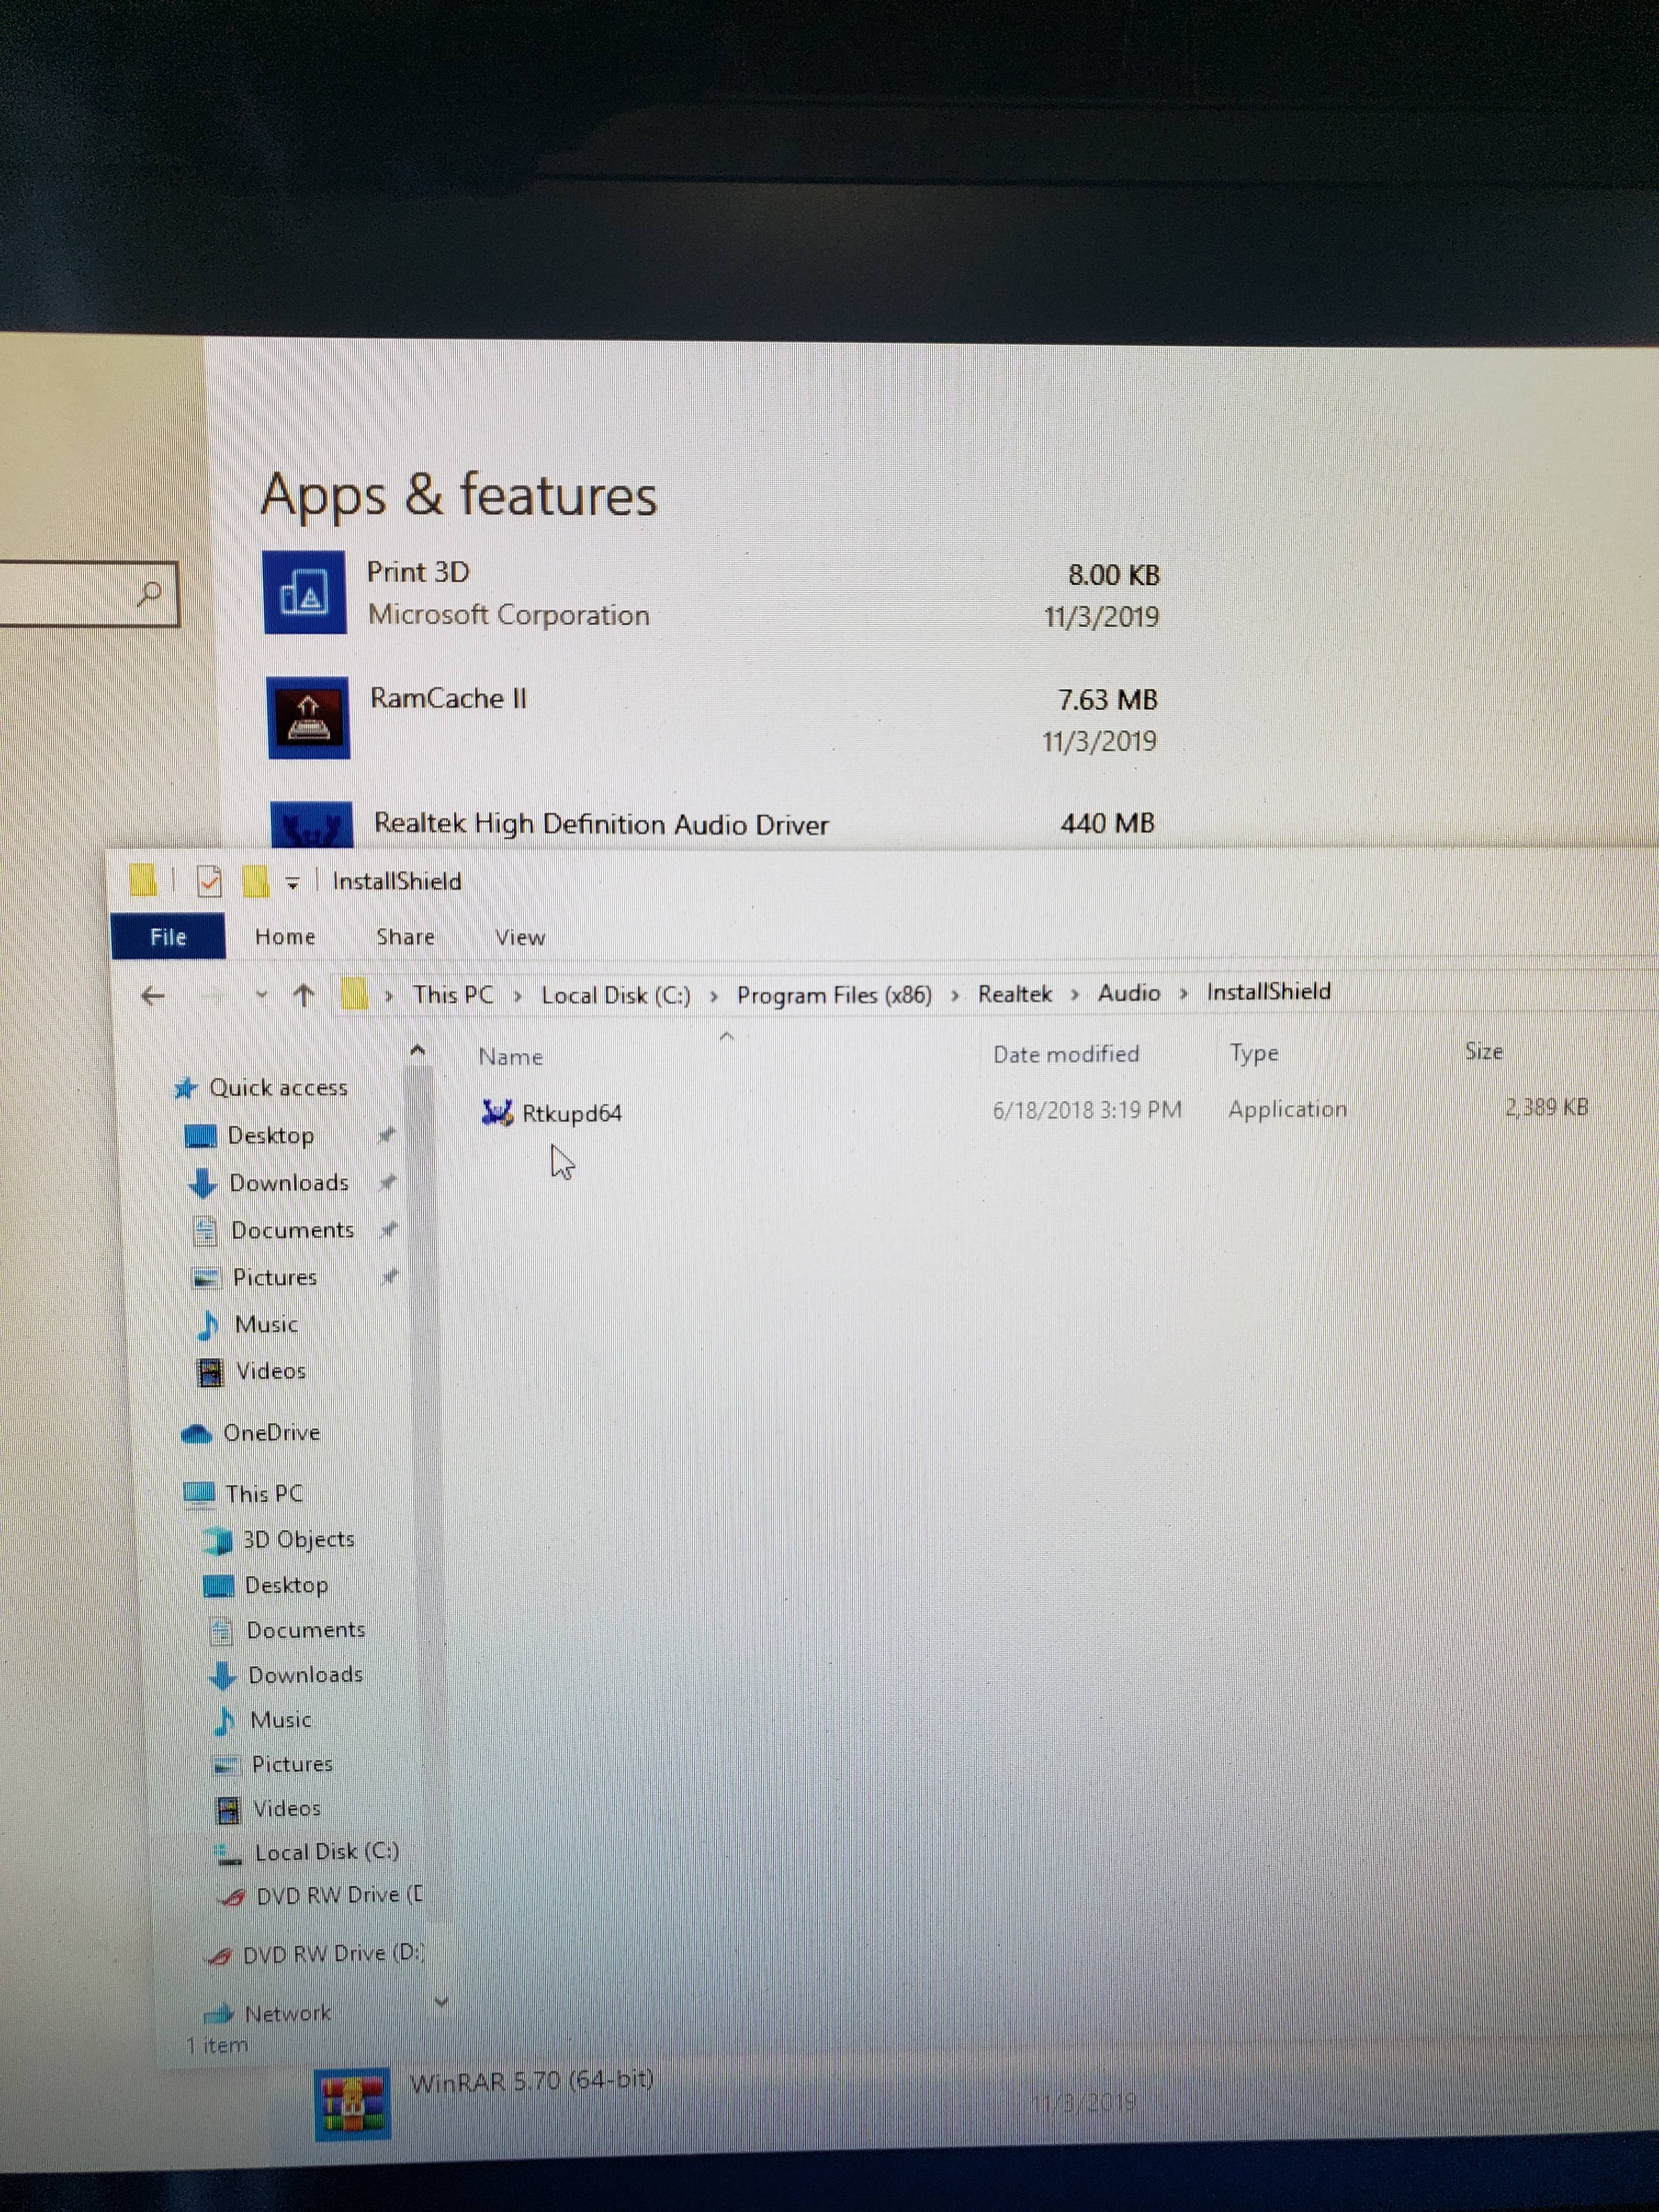Viewport: 1659px width, 2212px height.
Task: Navigate to Realtek breadcrumb
Action: [1015, 994]
